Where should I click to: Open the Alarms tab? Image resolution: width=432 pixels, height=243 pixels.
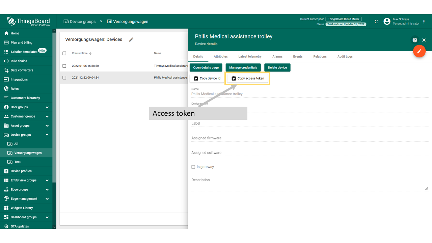(277, 56)
